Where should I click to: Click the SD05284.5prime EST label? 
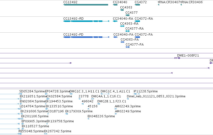click(32, 91)
